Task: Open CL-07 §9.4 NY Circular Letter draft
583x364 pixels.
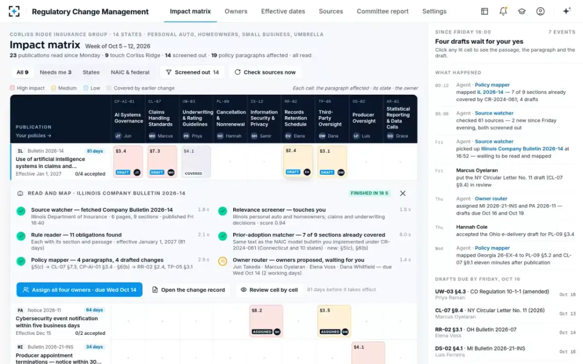Action: [x=506, y=314]
